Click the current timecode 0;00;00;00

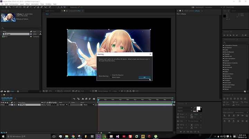pyautogui.click(x=7, y=98)
